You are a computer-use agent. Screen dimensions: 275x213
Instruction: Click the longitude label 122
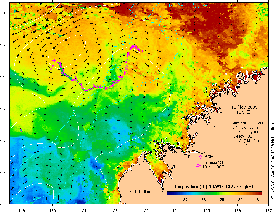coord(114,210)
